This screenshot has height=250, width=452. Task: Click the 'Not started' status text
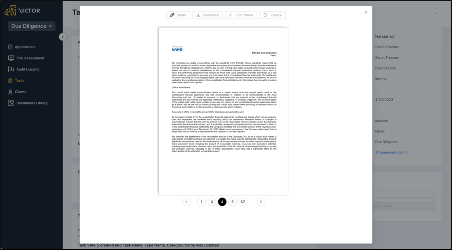pyautogui.click(x=384, y=36)
